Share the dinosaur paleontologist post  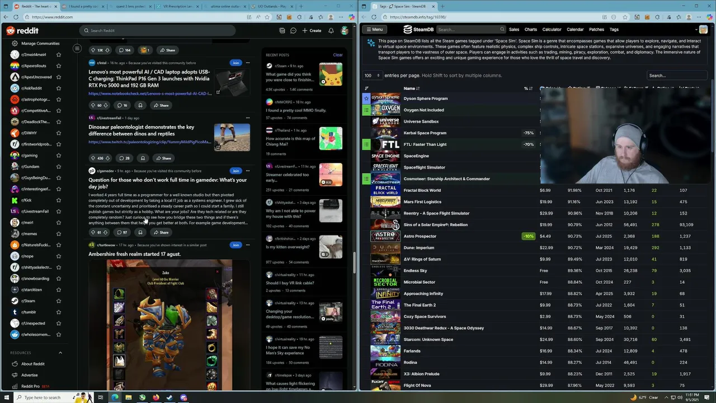[x=164, y=158]
